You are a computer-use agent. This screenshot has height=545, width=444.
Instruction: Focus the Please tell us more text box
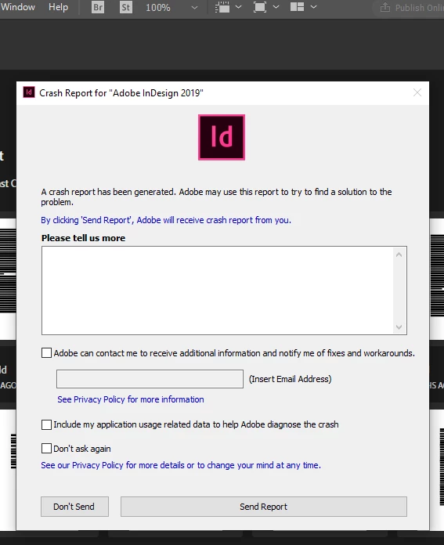(x=224, y=291)
